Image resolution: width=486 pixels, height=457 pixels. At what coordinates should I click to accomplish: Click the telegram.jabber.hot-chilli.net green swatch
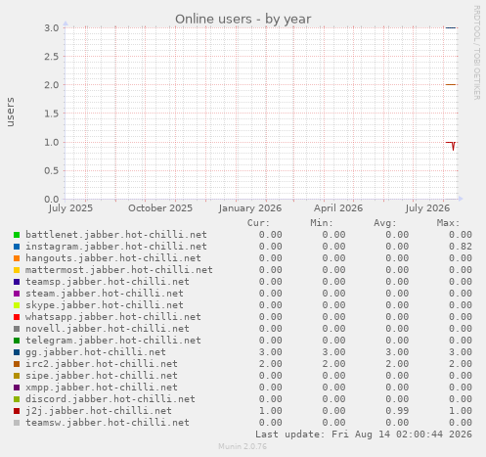[17, 341]
